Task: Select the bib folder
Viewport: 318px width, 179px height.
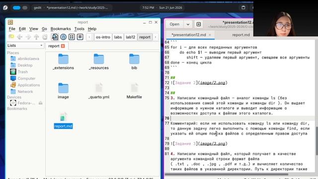Action: point(134,62)
